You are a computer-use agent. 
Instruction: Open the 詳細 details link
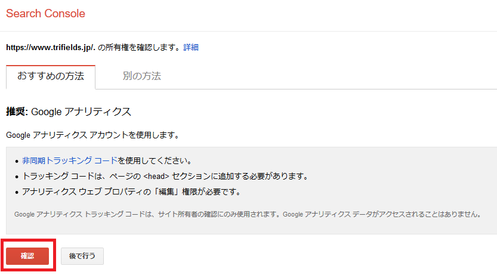click(x=191, y=48)
